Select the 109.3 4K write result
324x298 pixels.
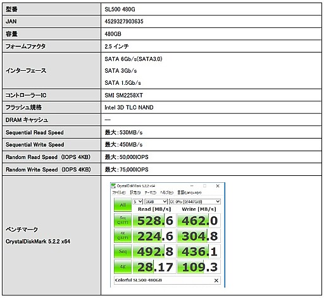pos(199,267)
